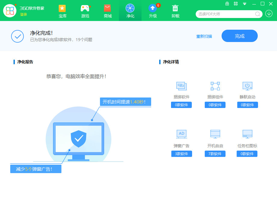Select the popup ads (弹窗广告) AD icon
This screenshot has height=204, width=277.
point(181,134)
